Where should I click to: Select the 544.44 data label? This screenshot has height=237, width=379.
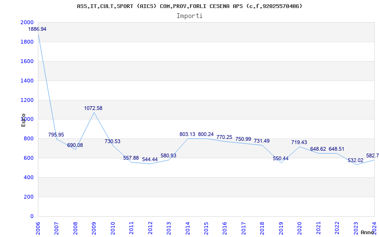pos(150,160)
